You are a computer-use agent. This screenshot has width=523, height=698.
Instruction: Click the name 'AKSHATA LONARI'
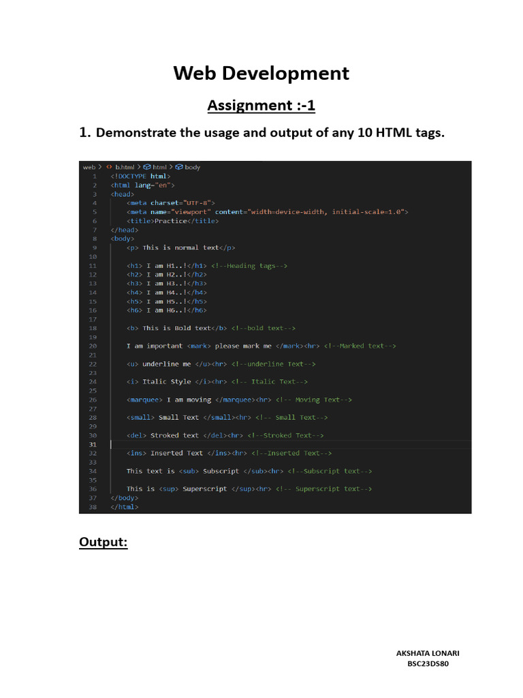pyautogui.click(x=428, y=653)
